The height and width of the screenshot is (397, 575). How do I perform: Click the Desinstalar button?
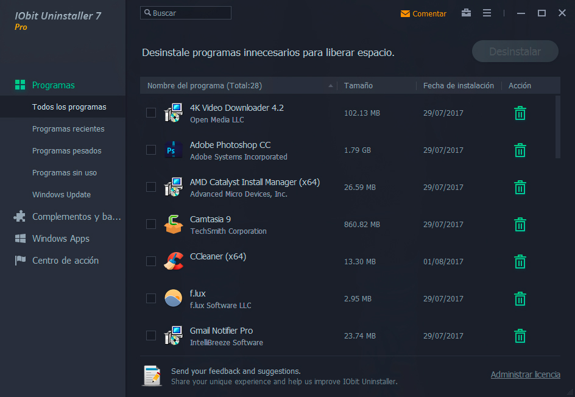pyautogui.click(x=515, y=51)
